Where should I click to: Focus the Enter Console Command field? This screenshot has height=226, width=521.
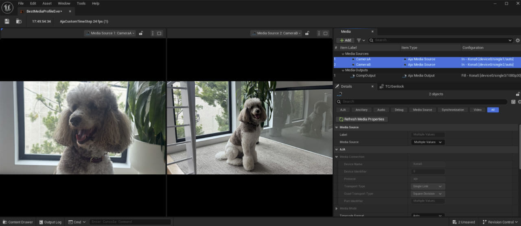(x=130, y=222)
